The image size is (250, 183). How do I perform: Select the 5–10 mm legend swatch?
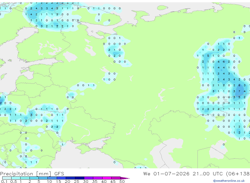(43, 178)
